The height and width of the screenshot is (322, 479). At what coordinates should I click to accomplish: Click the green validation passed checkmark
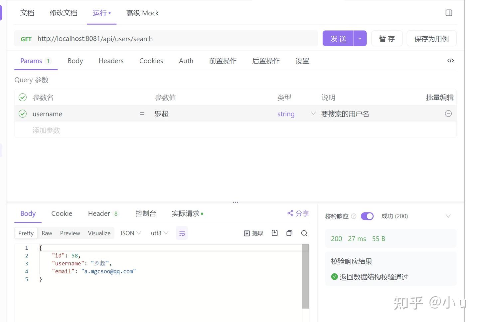tap(334, 276)
